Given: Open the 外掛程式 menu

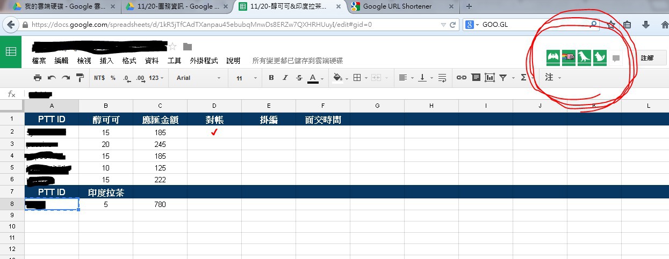Looking at the screenshot, I should tap(204, 61).
